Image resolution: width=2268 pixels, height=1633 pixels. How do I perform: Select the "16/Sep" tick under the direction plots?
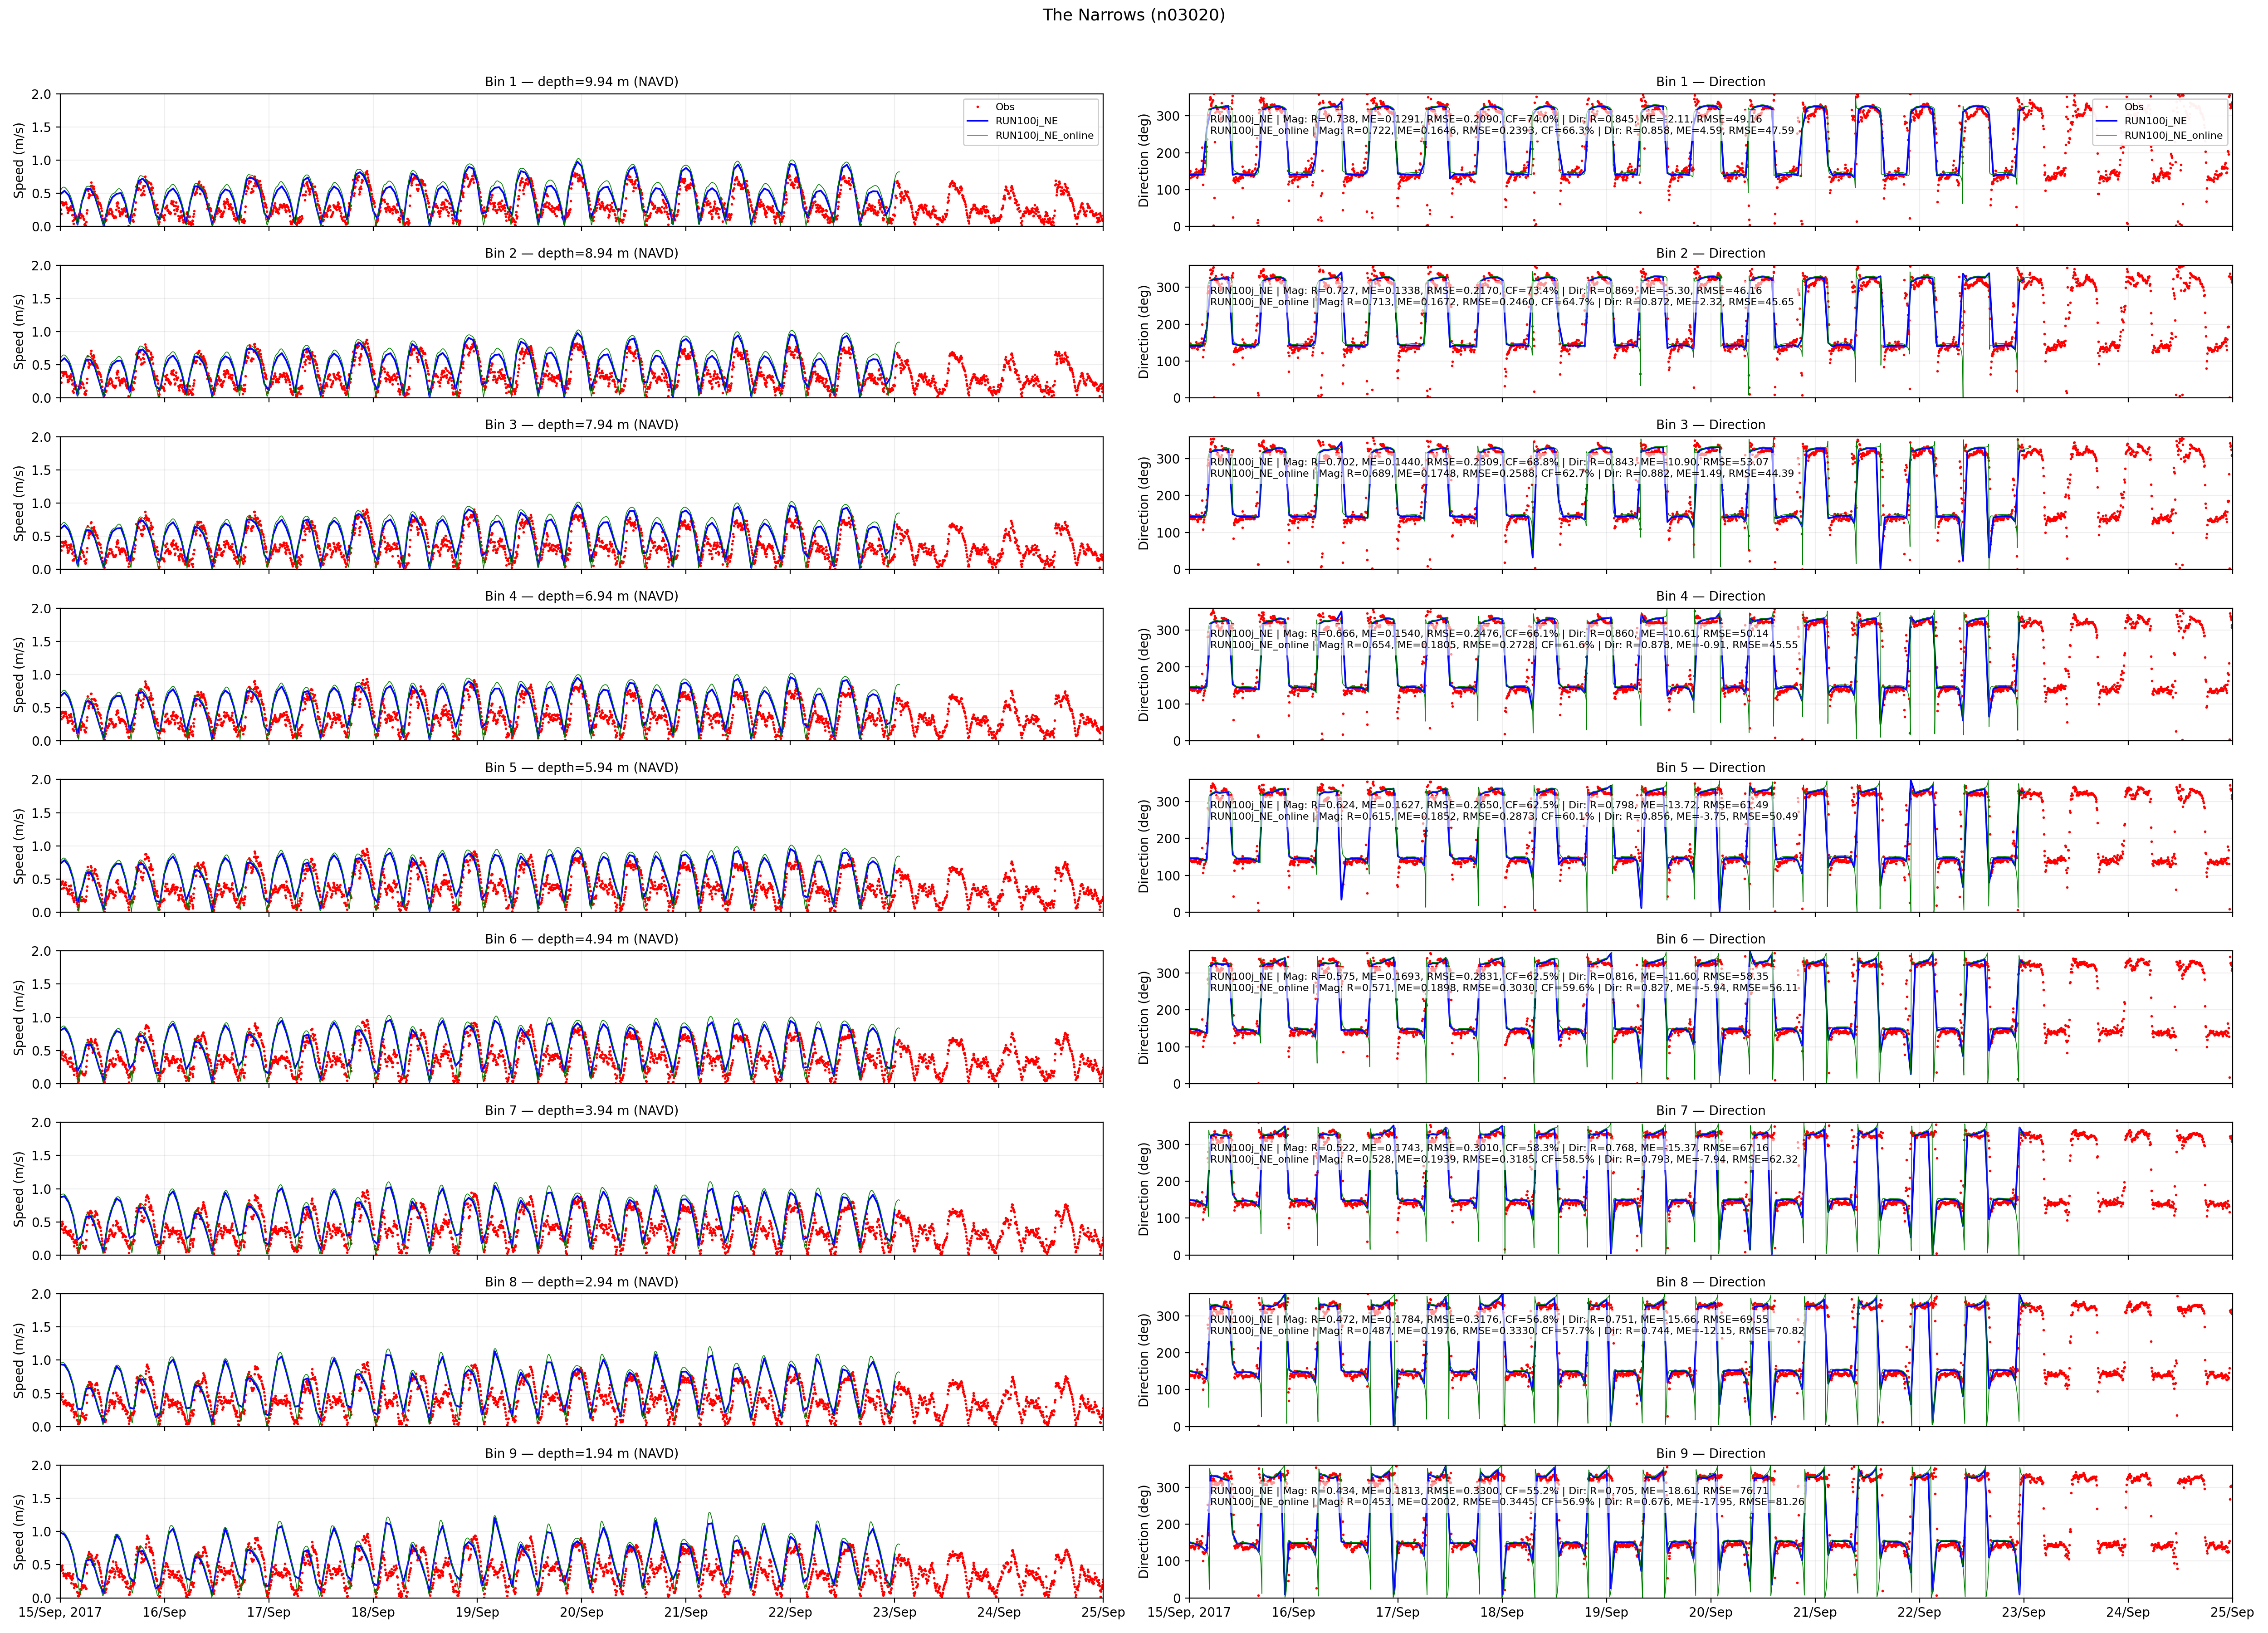click(1293, 1613)
